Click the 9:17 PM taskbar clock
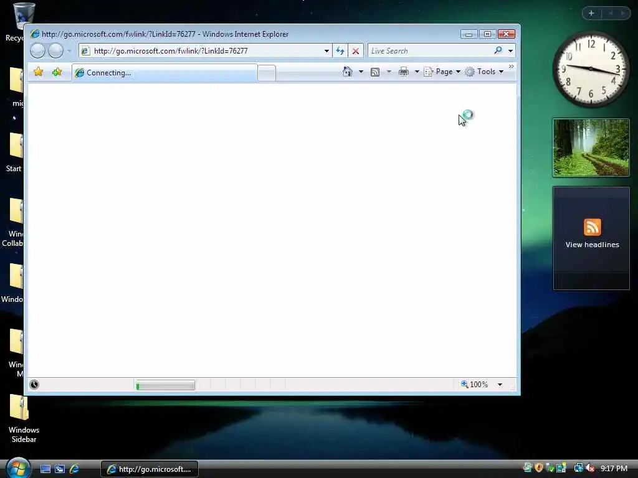This screenshot has width=638, height=478. click(614, 469)
